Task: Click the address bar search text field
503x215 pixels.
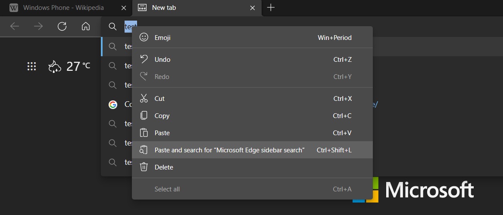Action: pos(128,27)
